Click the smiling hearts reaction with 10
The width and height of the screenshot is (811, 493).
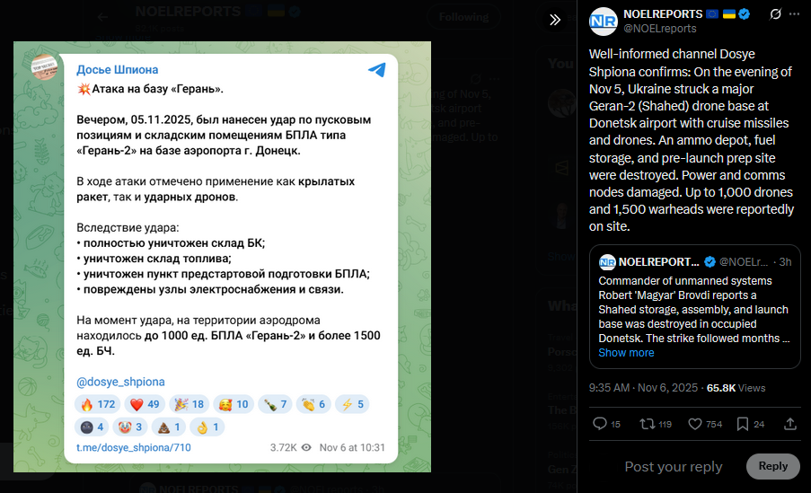234,404
